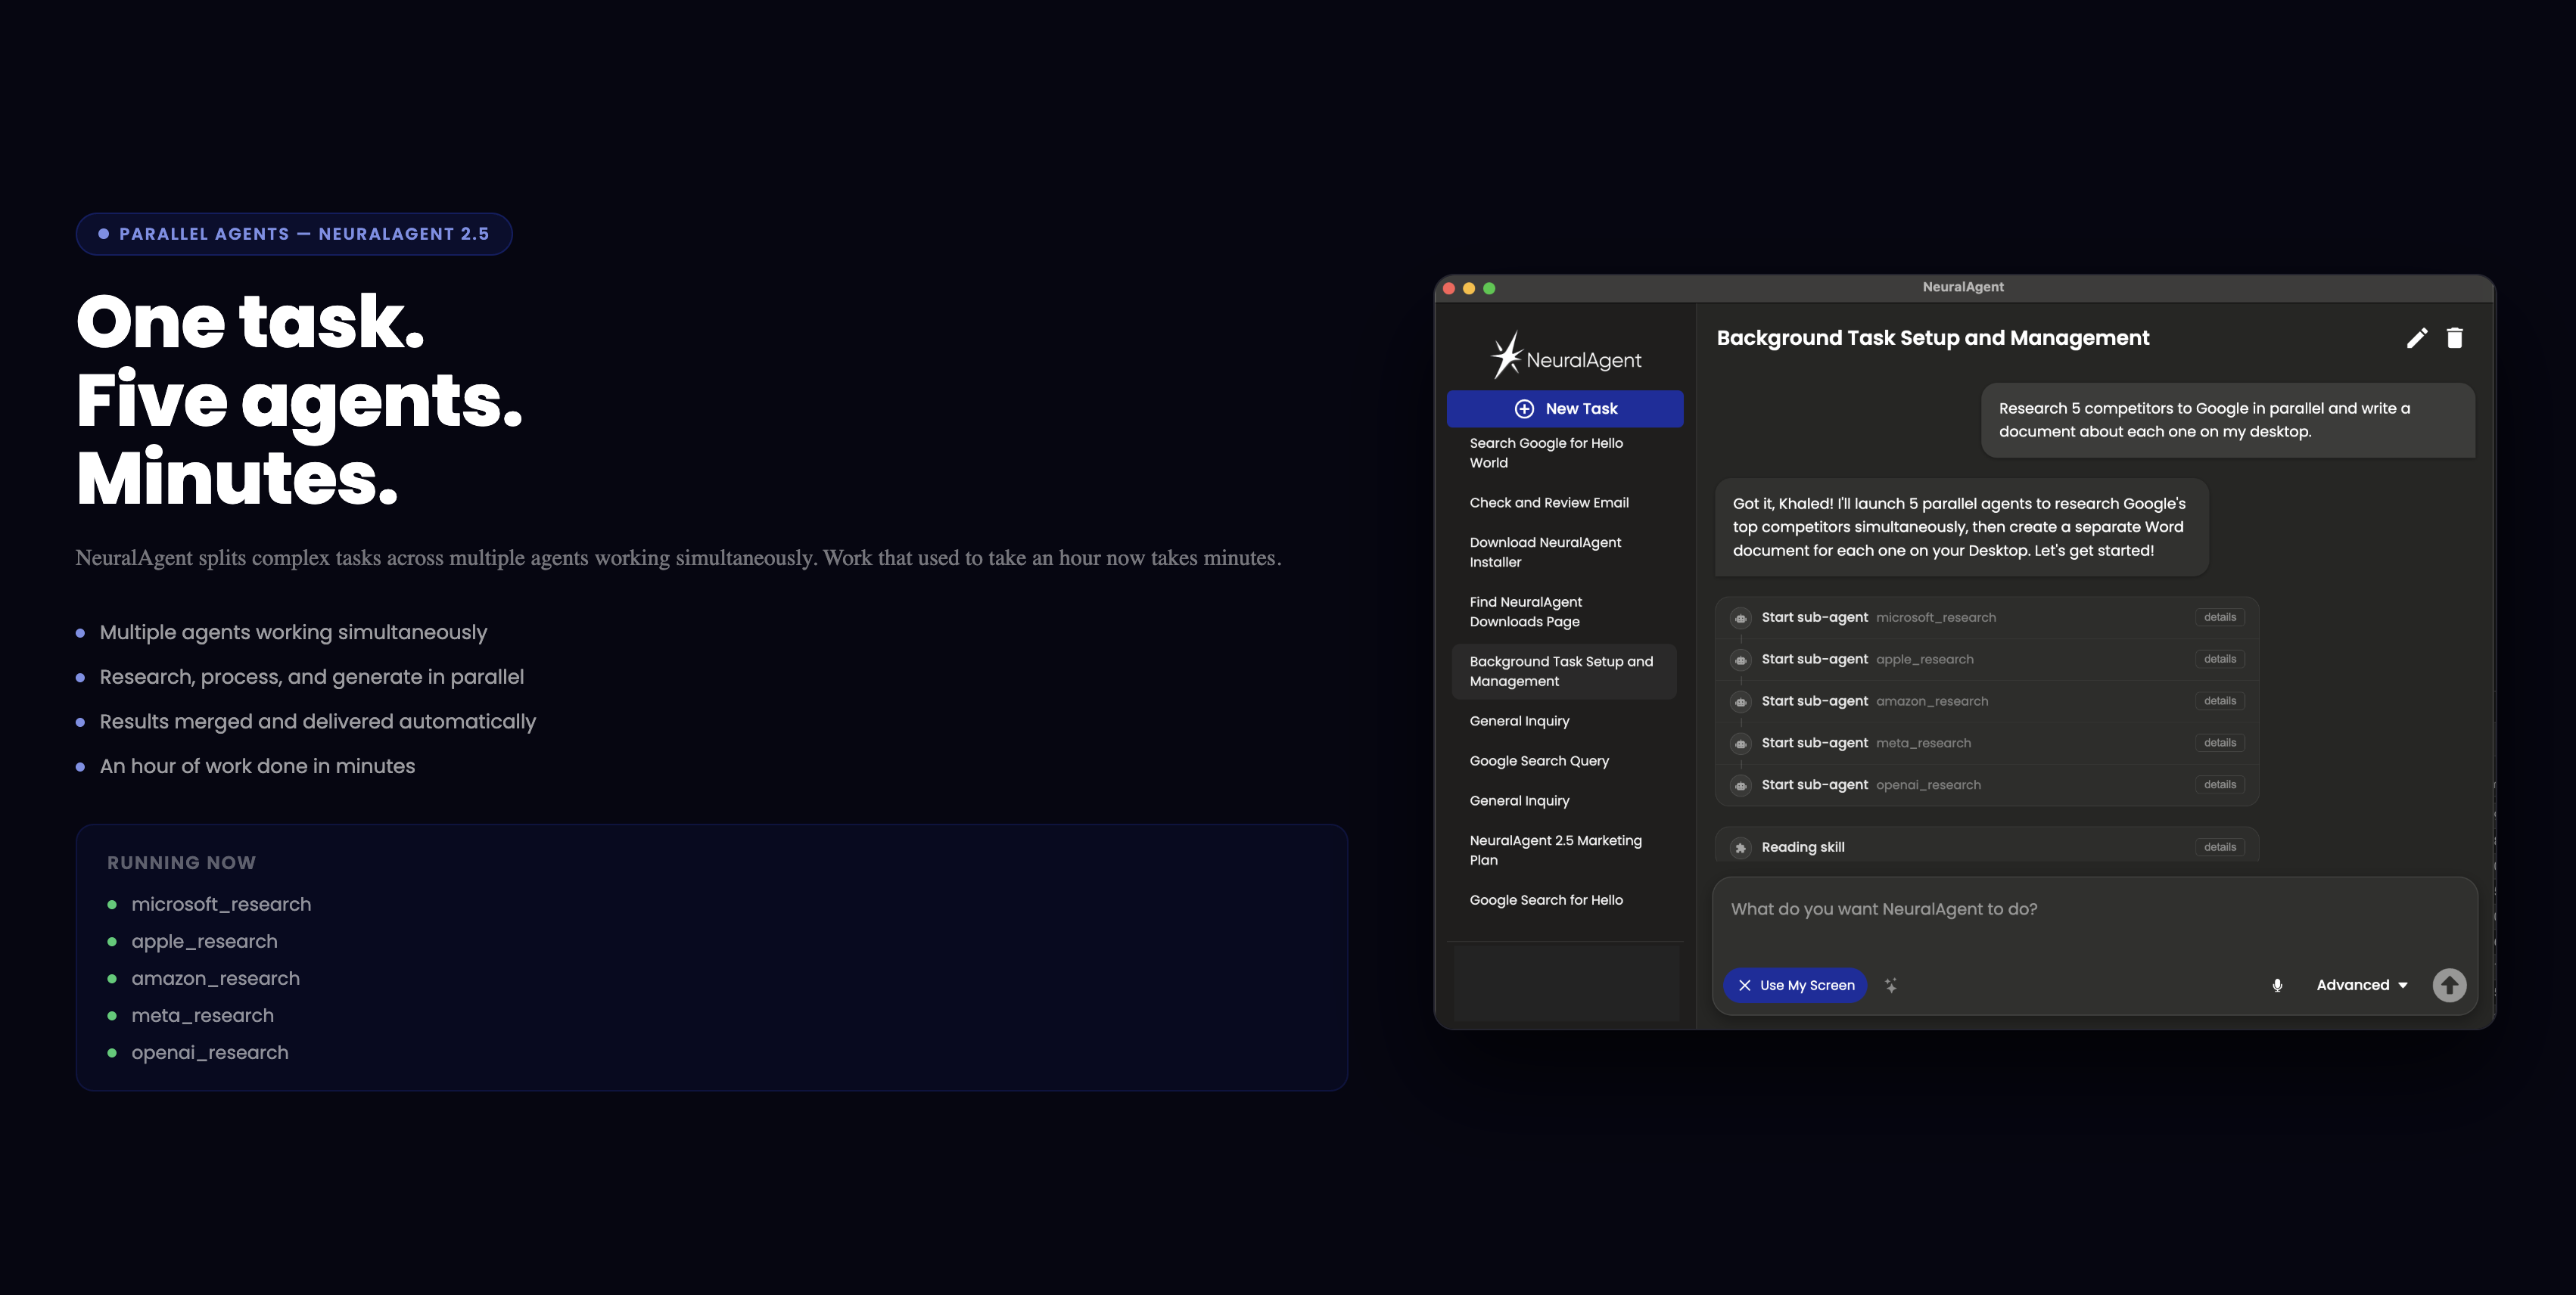
Task: Open Check and Review Email task
Action: pyautogui.click(x=1564, y=502)
